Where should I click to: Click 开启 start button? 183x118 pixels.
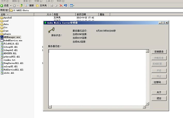[x=159, y=71]
